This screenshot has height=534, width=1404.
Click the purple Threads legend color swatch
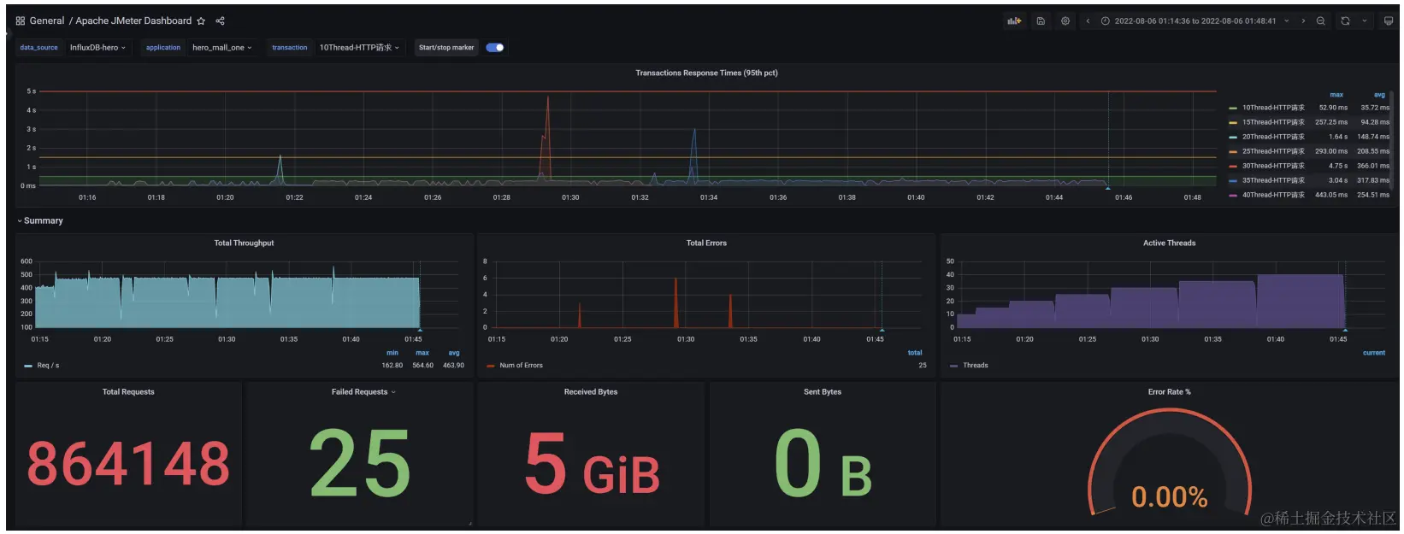tap(954, 366)
